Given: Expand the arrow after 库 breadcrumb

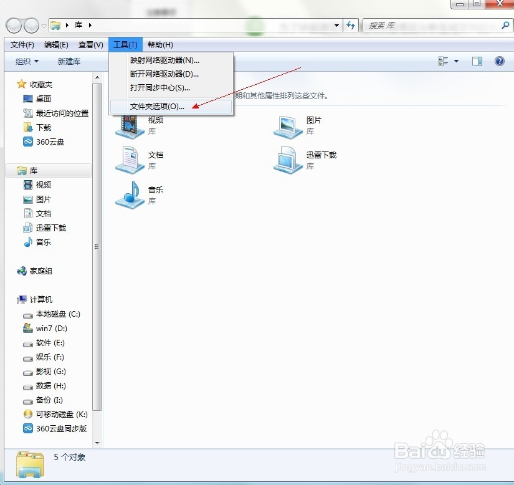Looking at the screenshot, I should pos(90,26).
